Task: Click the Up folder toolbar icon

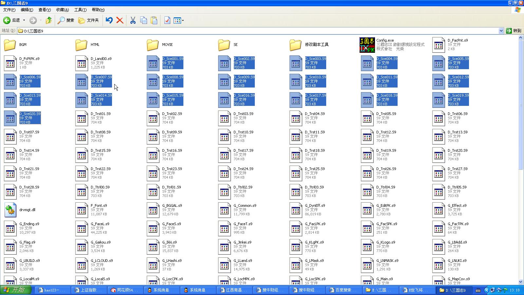Action: [x=49, y=20]
